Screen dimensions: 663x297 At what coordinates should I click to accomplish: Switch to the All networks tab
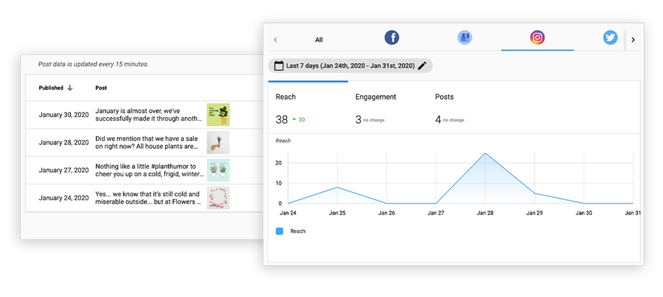point(319,40)
